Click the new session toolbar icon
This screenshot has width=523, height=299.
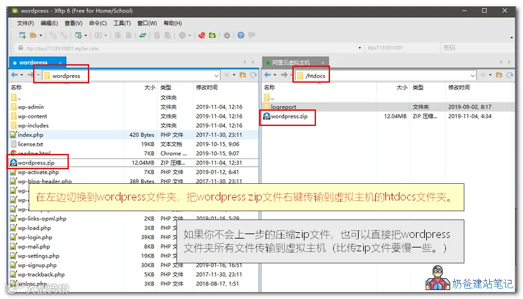[22, 35]
